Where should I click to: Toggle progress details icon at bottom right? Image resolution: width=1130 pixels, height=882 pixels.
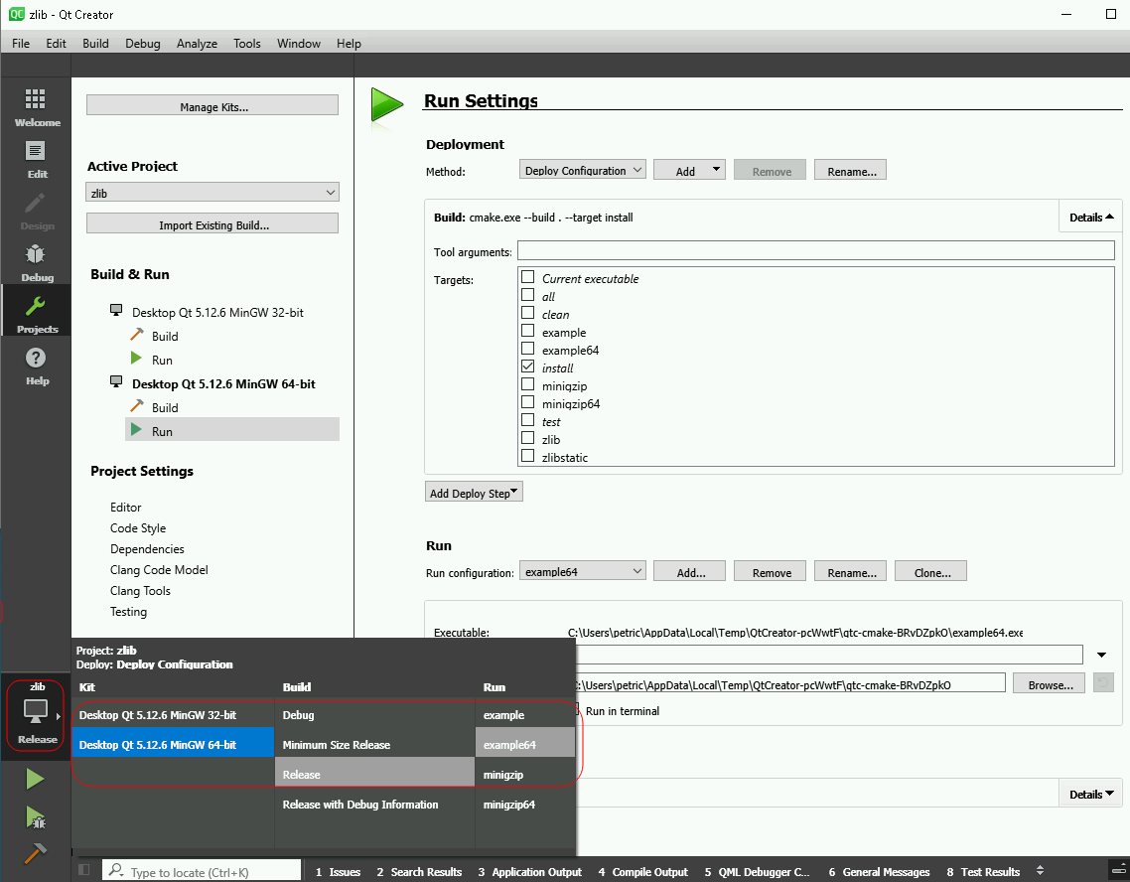coord(1116,870)
